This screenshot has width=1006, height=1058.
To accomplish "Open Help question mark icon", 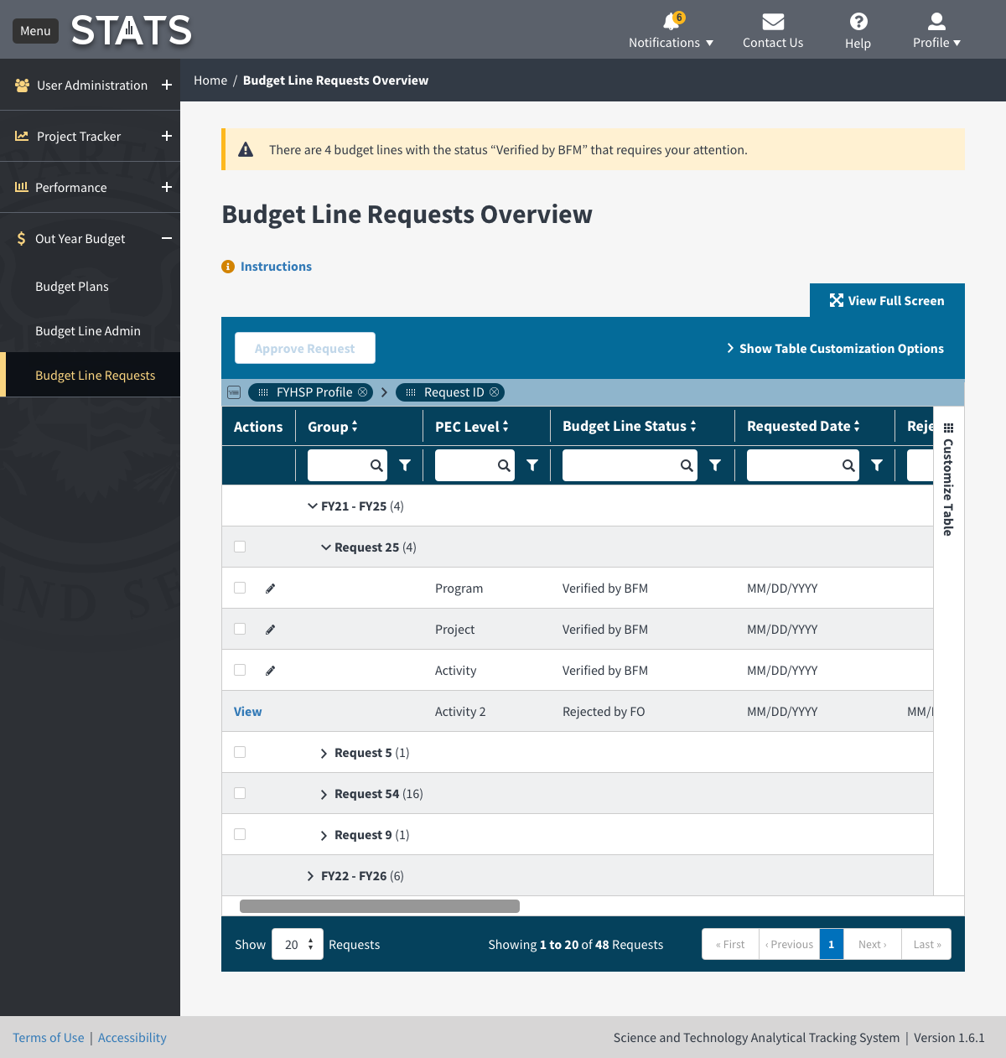I will pyautogui.click(x=858, y=22).
